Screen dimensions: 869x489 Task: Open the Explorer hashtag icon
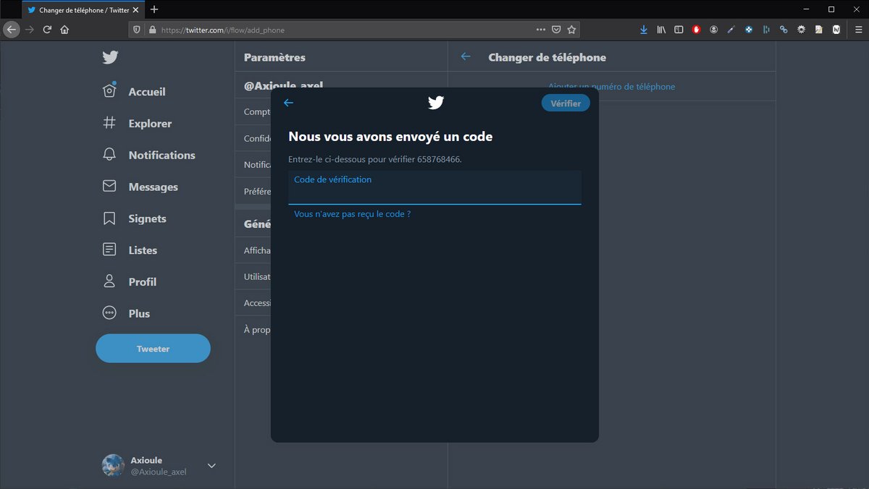pos(109,123)
